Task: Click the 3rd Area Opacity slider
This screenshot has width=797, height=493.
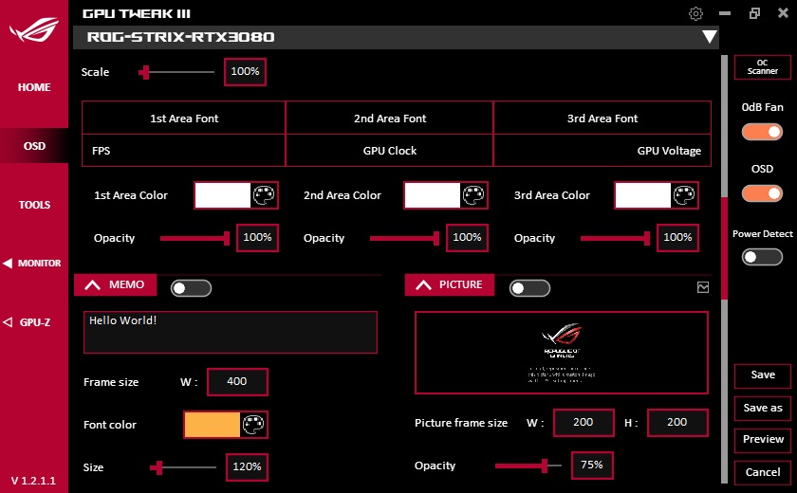Action: click(615, 238)
